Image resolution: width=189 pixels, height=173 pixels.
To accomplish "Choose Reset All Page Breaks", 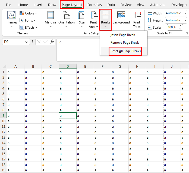I will click(x=124, y=51).
